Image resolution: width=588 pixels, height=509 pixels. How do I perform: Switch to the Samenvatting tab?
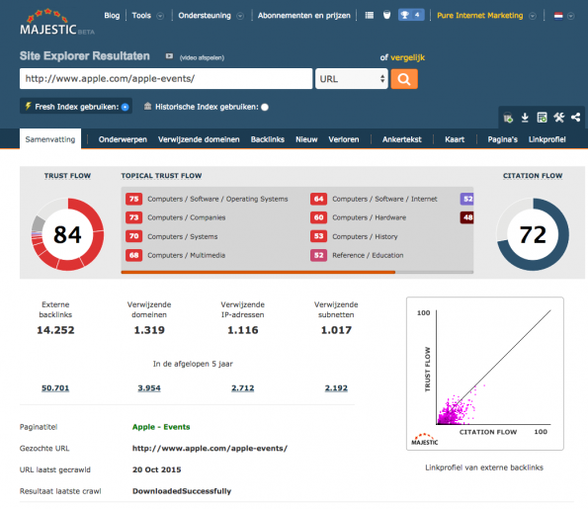[50, 139]
